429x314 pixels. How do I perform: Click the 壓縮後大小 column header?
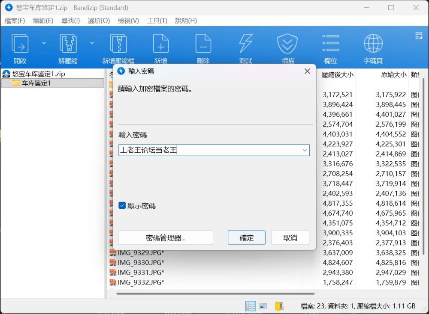pos(337,74)
